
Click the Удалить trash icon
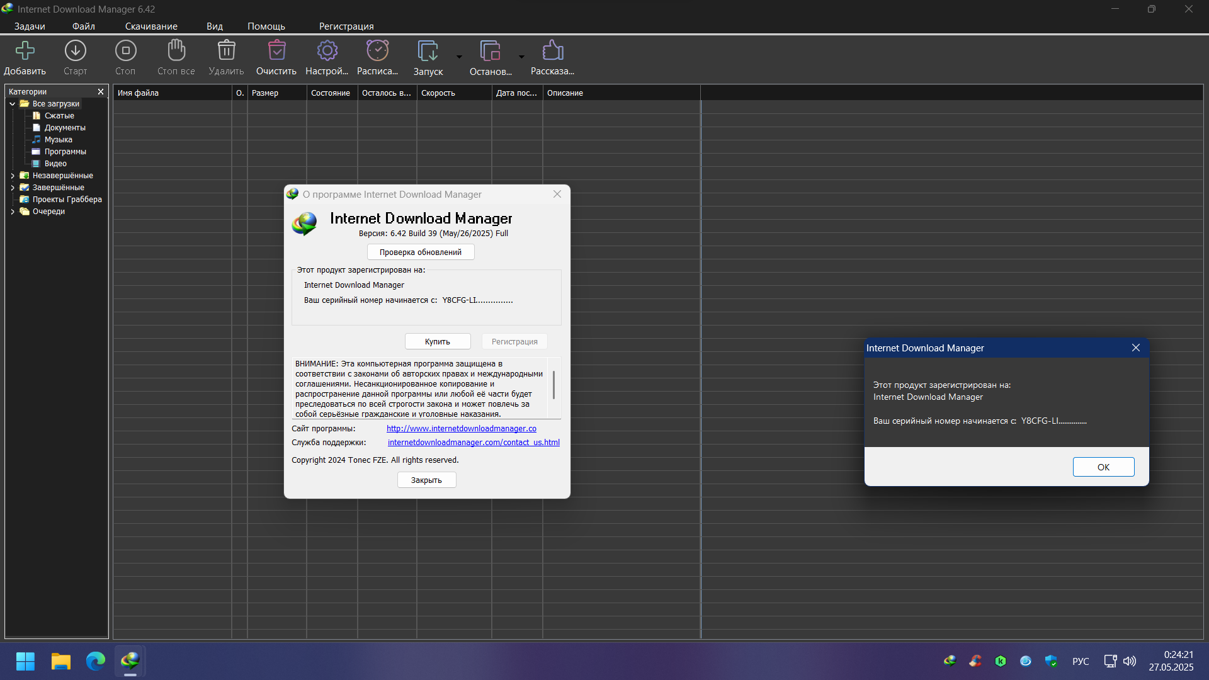pos(226,50)
